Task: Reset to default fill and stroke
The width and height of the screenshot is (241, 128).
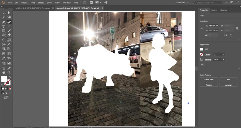Action: point(2,84)
